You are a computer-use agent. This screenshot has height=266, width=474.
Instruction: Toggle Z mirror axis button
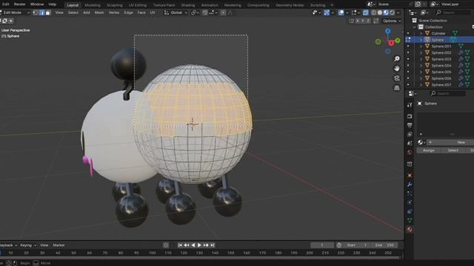(x=368, y=21)
